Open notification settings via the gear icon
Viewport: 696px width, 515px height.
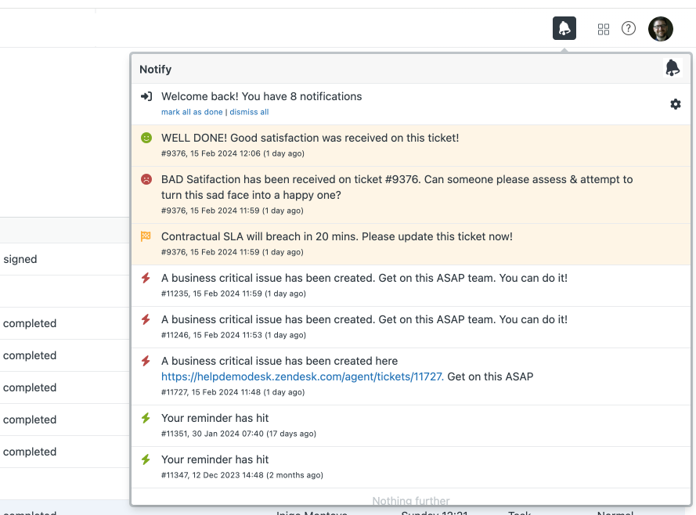676,103
